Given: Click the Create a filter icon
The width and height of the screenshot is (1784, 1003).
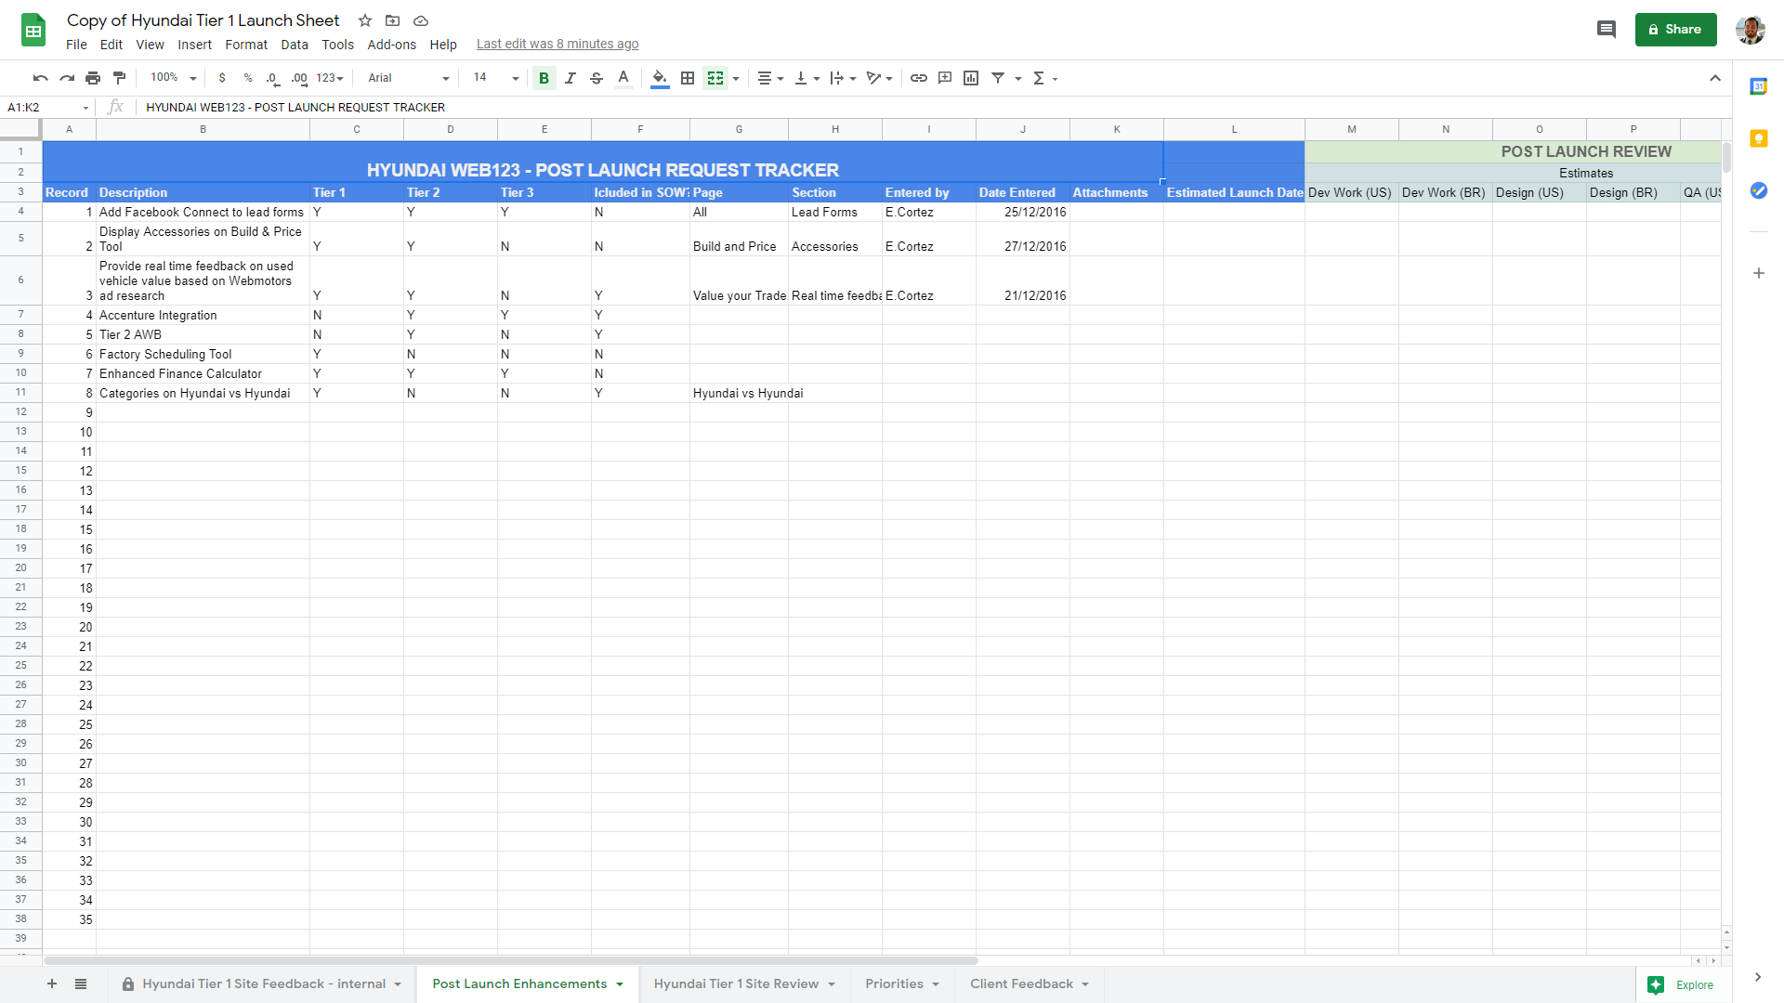Looking at the screenshot, I should click(x=998, y=78).
